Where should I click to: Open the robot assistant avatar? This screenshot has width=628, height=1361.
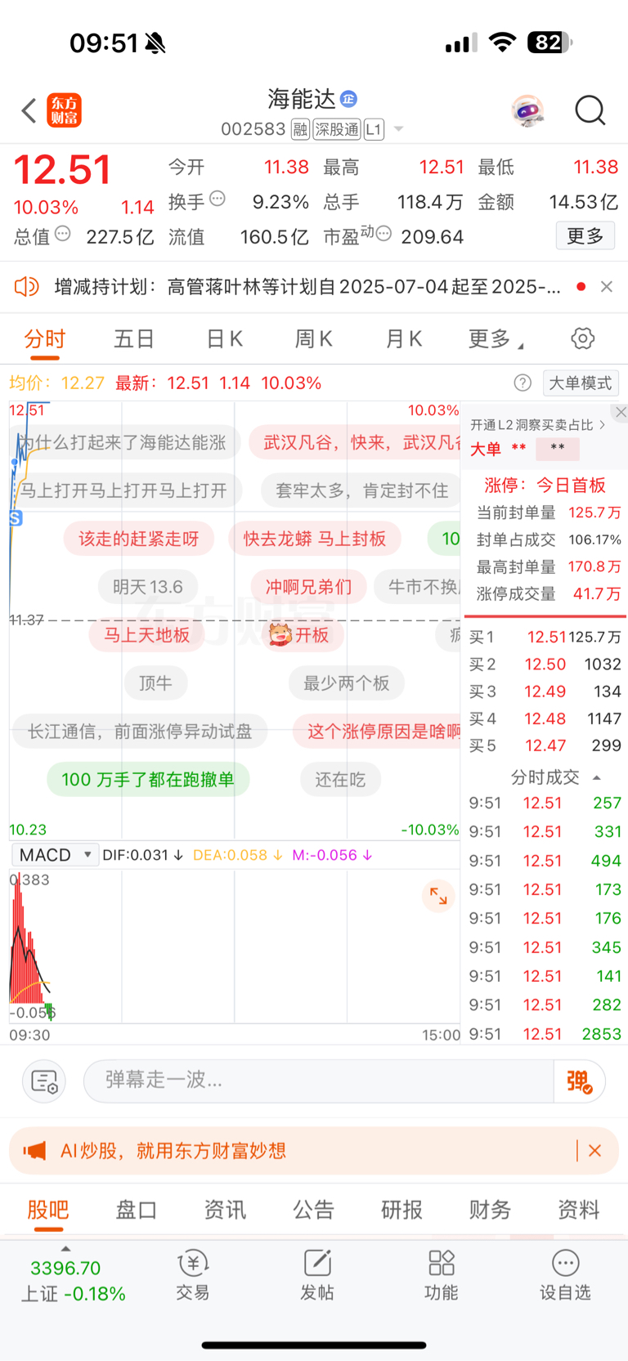[x=528, y=110]
